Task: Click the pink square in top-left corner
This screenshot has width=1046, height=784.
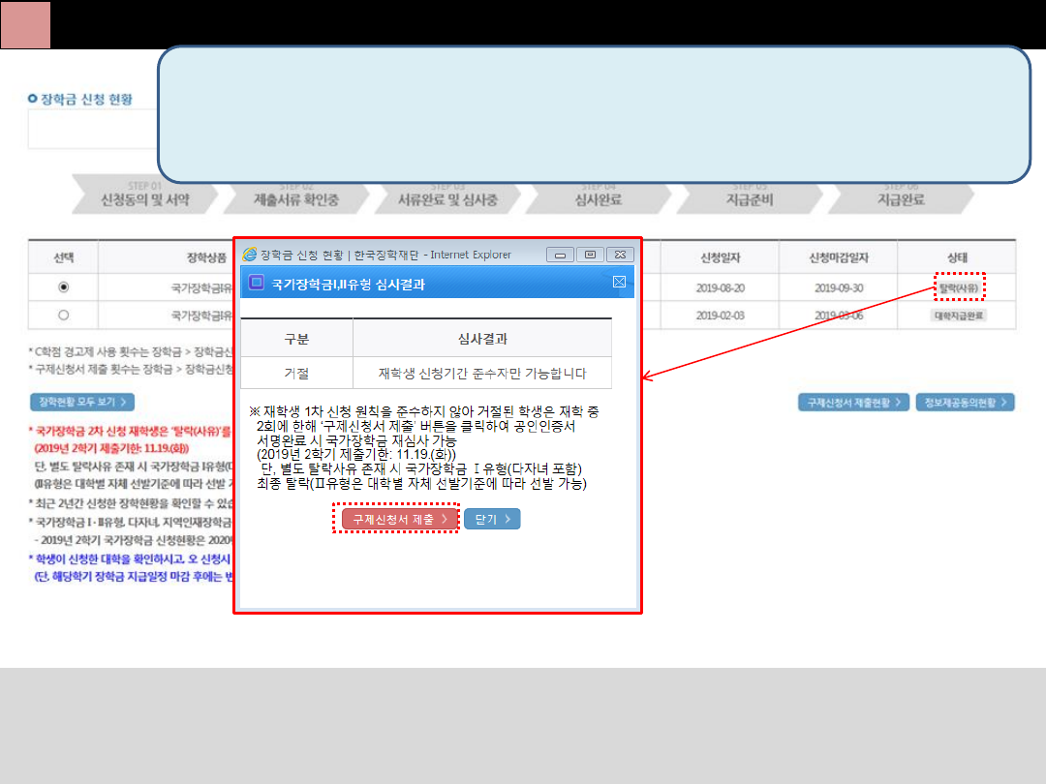Action: 25,24
